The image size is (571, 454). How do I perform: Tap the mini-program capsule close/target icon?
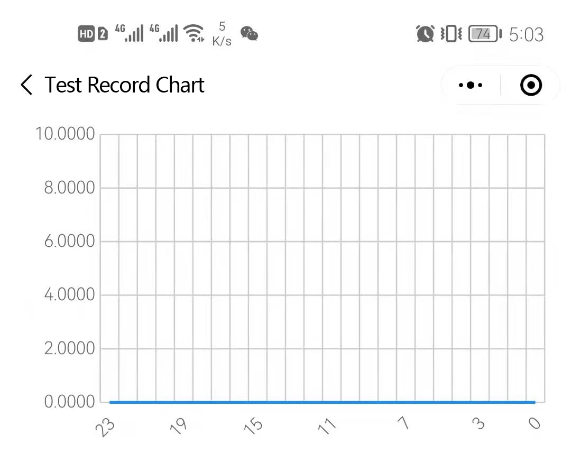[530, 85]
